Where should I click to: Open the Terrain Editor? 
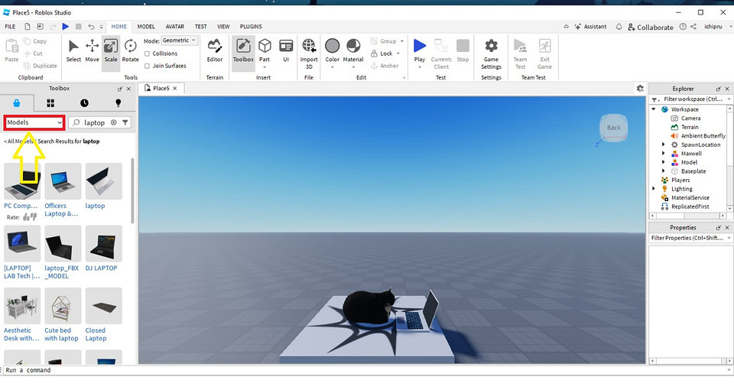tap(215, 50)
